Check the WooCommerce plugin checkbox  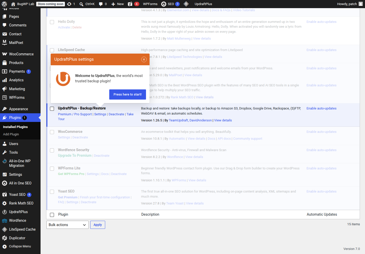(52, 132)
